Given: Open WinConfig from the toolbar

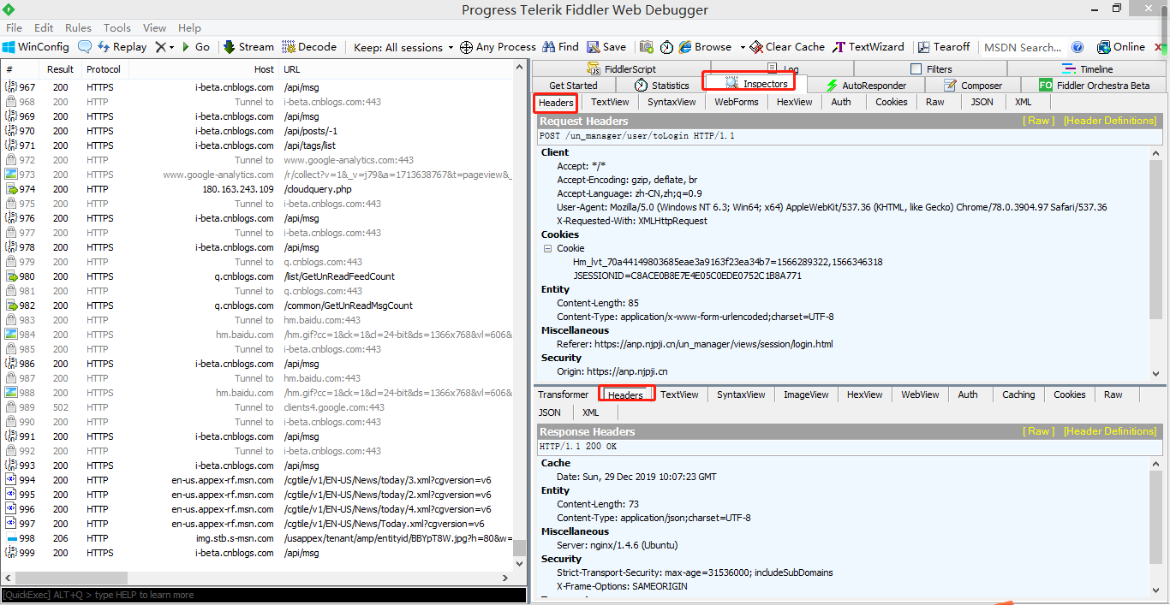Looking at the screenshot, I should pos(36,46).
